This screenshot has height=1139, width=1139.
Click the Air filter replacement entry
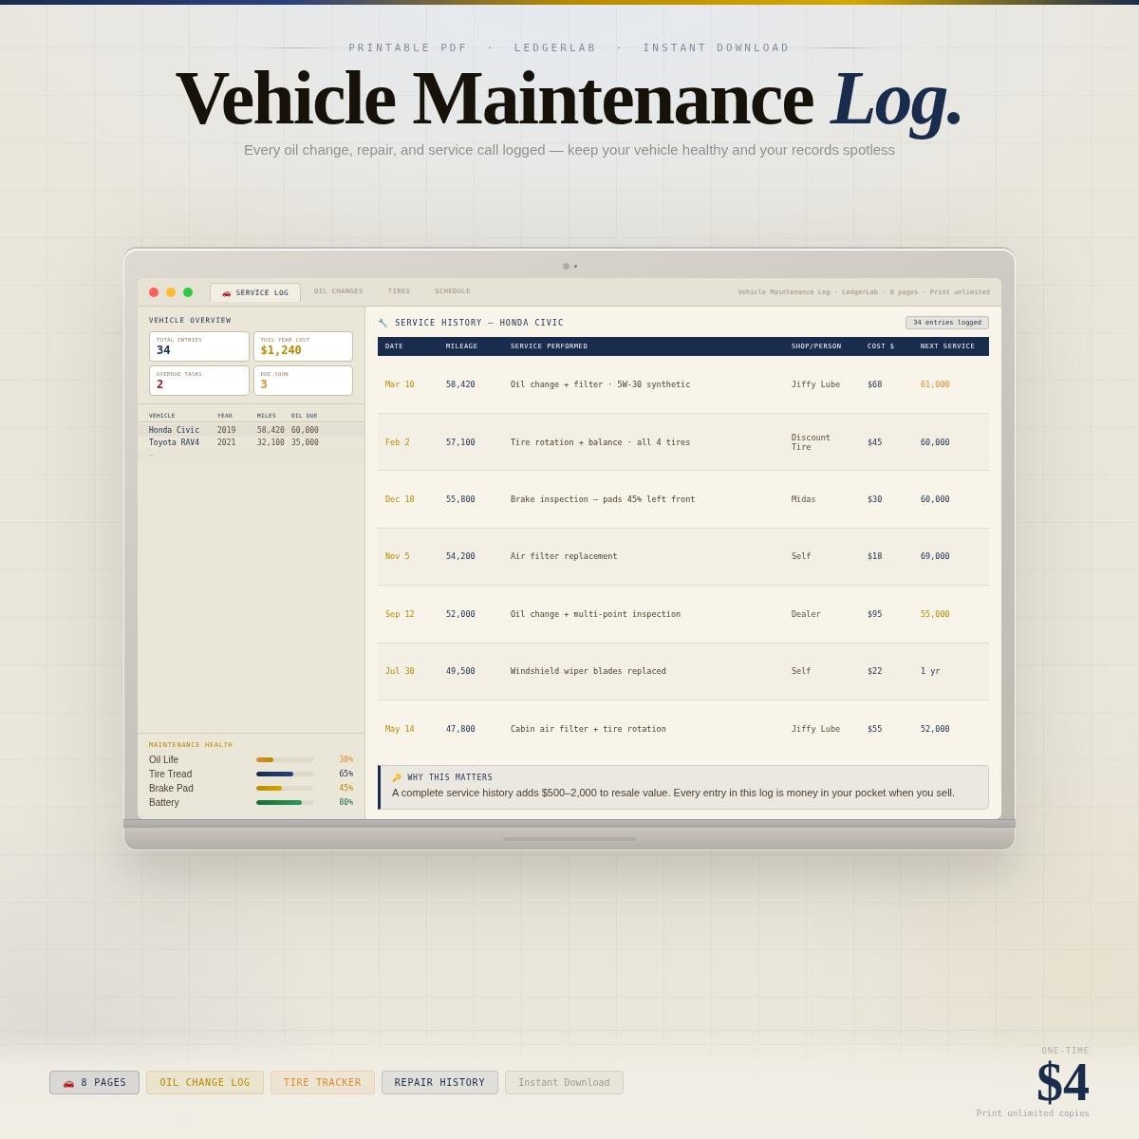(x=564, y=556)
